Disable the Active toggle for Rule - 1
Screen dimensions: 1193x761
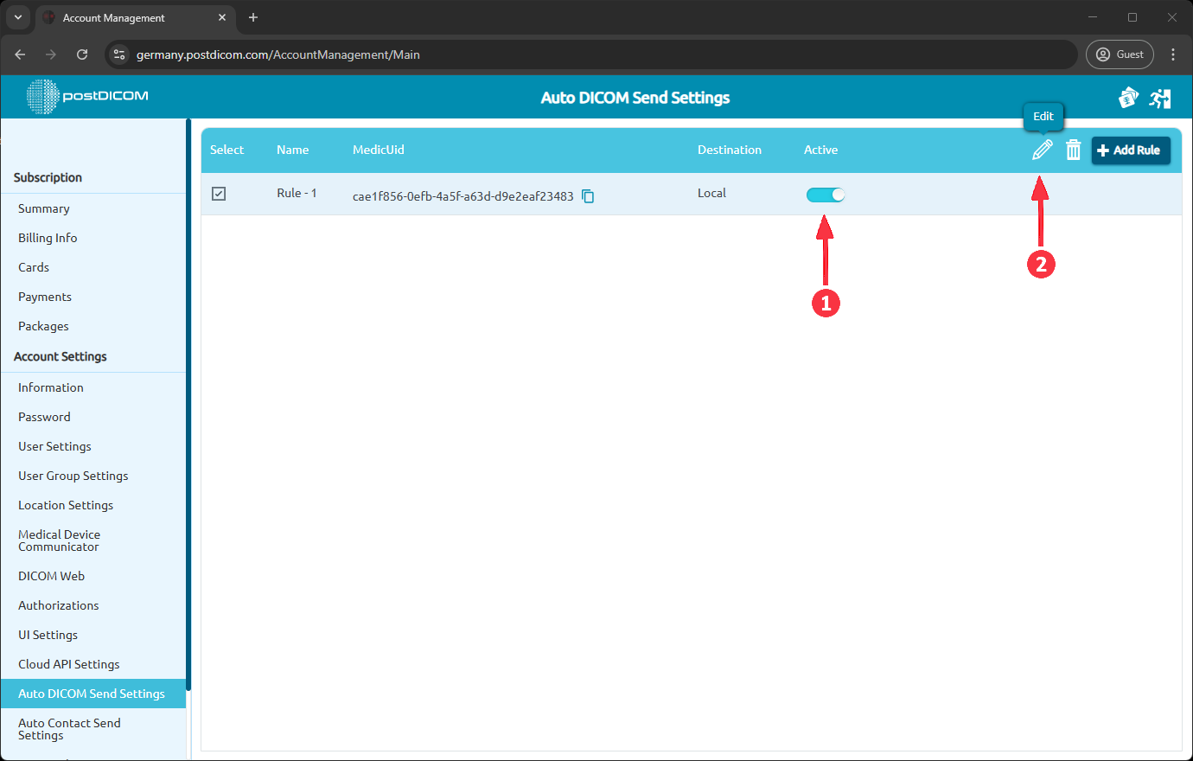(826, 195)
